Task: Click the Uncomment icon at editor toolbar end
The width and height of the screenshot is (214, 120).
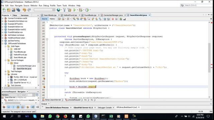Action: tap(124, 19)
